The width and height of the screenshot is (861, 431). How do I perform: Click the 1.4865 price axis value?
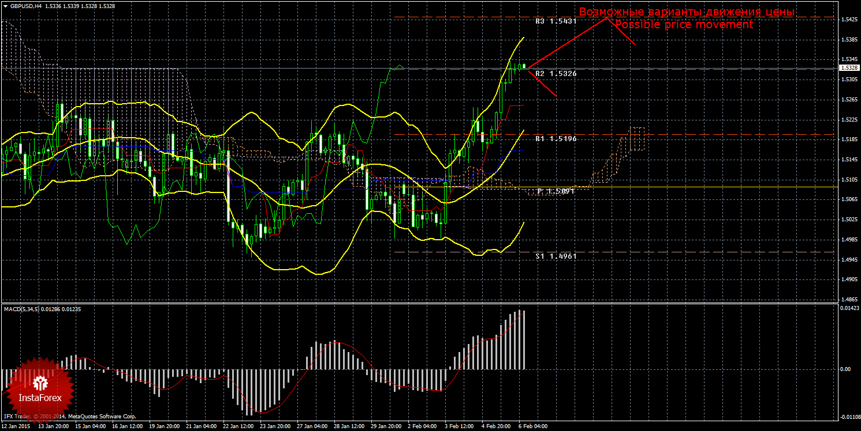click(x=849, y=300)
